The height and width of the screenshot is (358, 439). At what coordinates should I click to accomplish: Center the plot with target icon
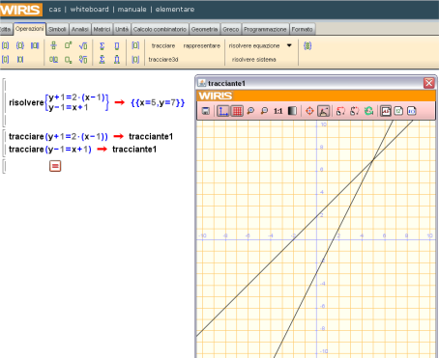pyautogui.click(x=309, y=111)
